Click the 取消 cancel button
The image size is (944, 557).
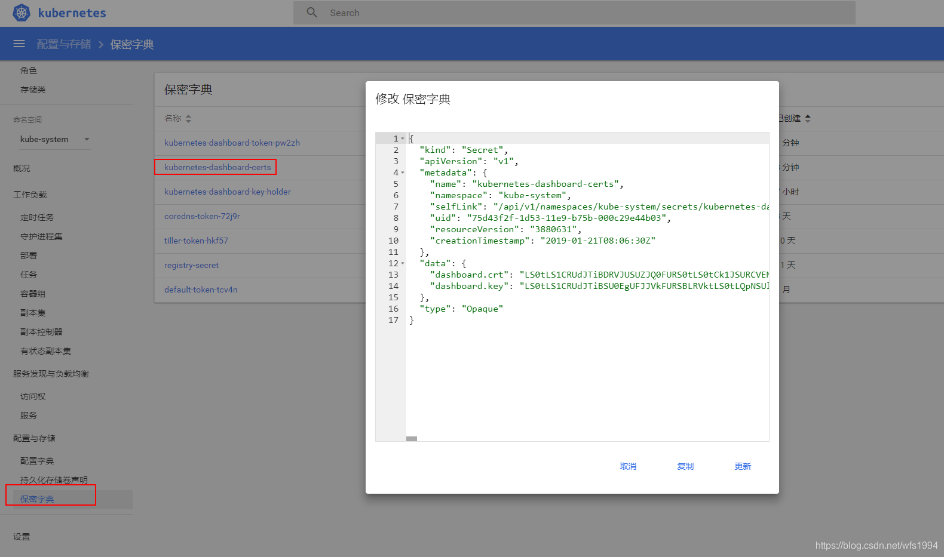628,466
